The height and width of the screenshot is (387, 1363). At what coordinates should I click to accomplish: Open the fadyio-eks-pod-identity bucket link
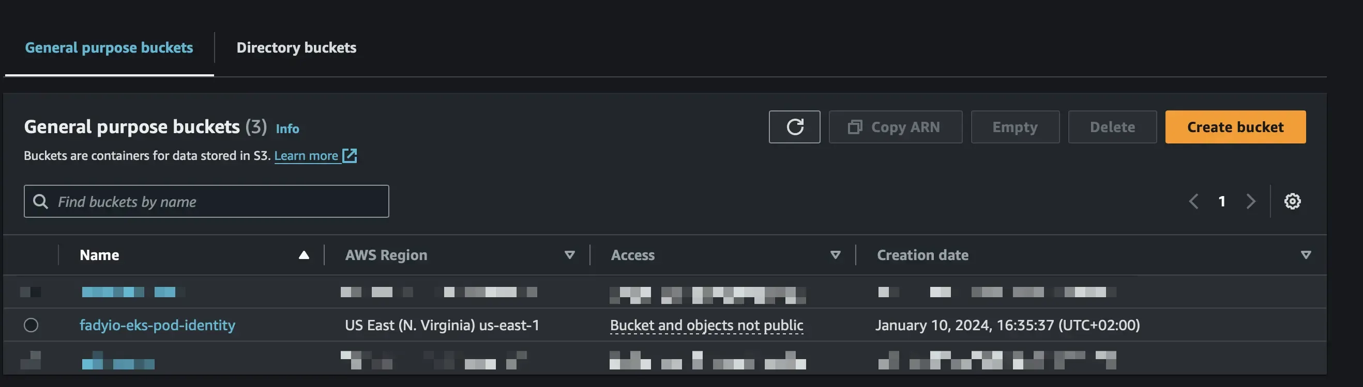(157, 325)
